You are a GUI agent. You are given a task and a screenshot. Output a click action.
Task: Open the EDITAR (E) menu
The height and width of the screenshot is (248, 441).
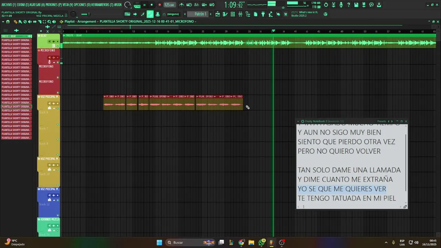click(22, 5)
